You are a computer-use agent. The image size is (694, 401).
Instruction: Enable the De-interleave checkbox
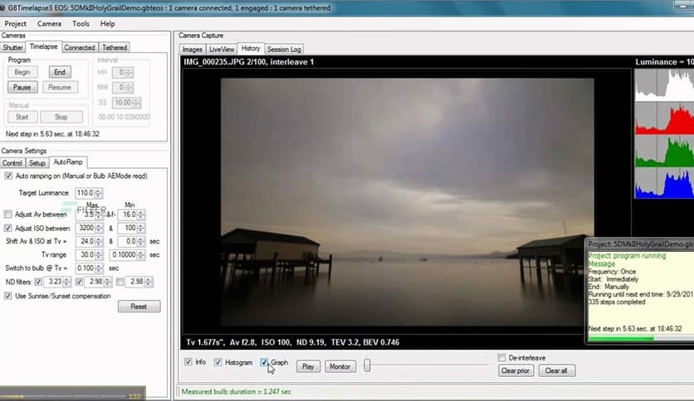502,358
